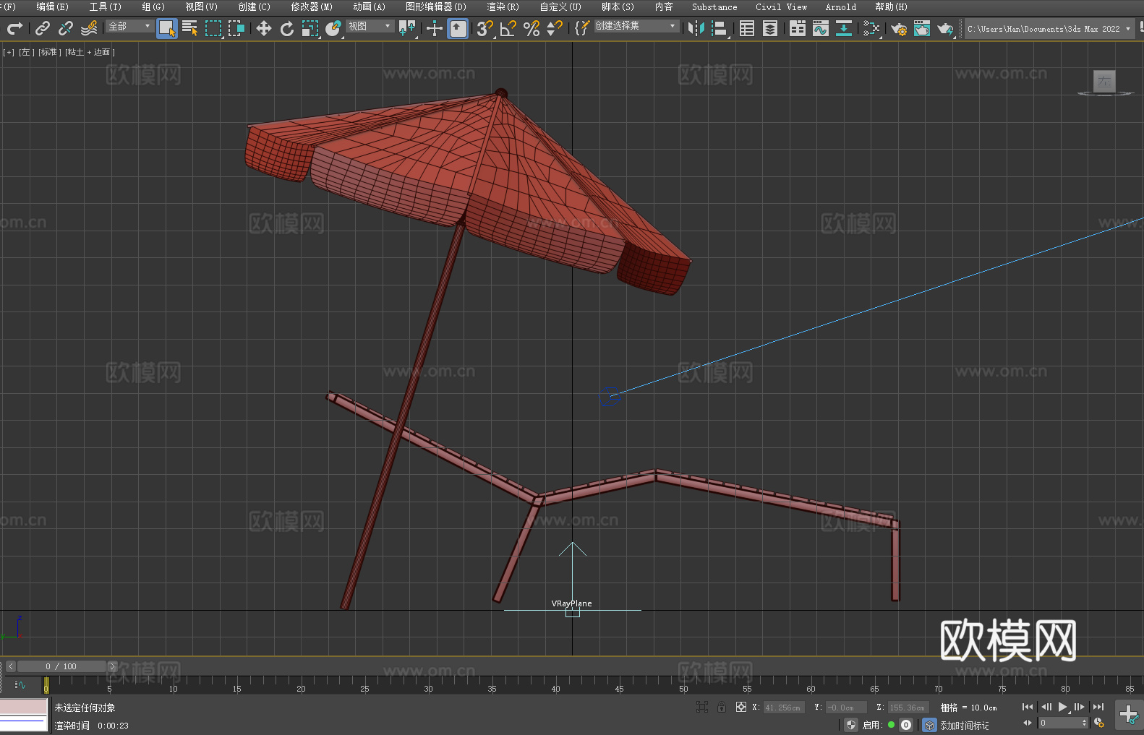Image resolution: width=1144 pixels, height=735 pixels.
Task: Click Edit Named Selection Sets icon
Action: click(581, 28)
